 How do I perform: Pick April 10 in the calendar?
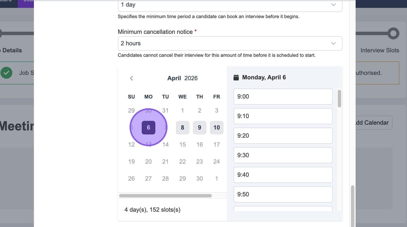click(x=216, y=128)
